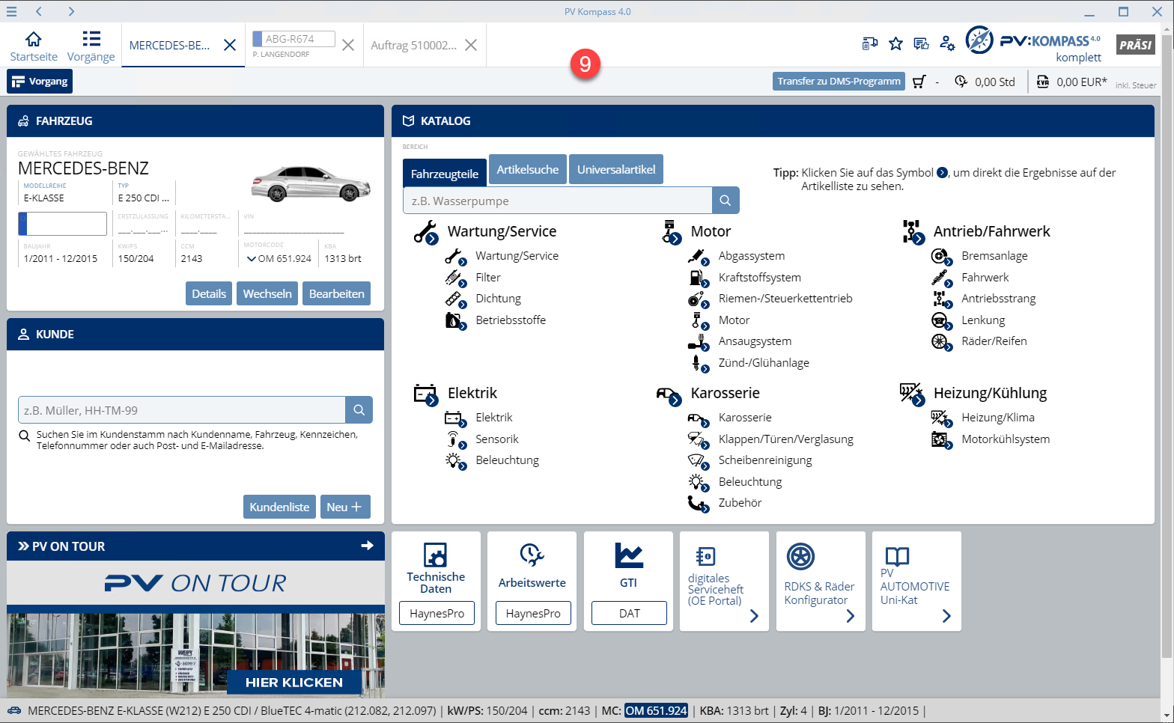Click the Scheibenreinigung wiper icon
The image size is (1174, 723).
pyautogui.click(x=698, y=460)
